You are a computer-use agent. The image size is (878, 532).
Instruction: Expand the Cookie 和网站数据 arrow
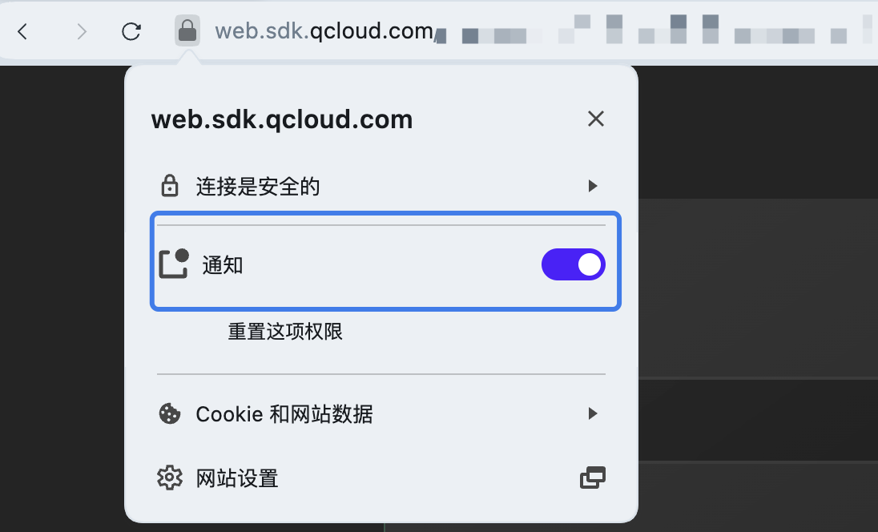point(593,413)
